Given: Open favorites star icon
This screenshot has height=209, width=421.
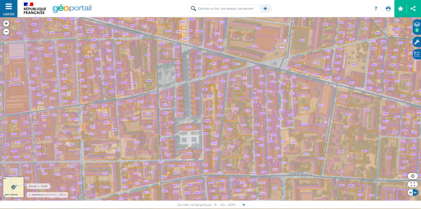Looking at the screenshot, I should pyautogui.click(x=400, y=8).
